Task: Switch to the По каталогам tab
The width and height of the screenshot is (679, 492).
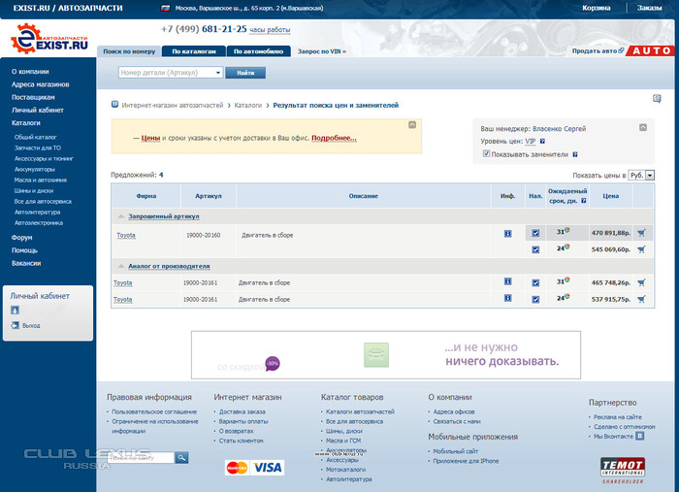Action: (194, 50)
